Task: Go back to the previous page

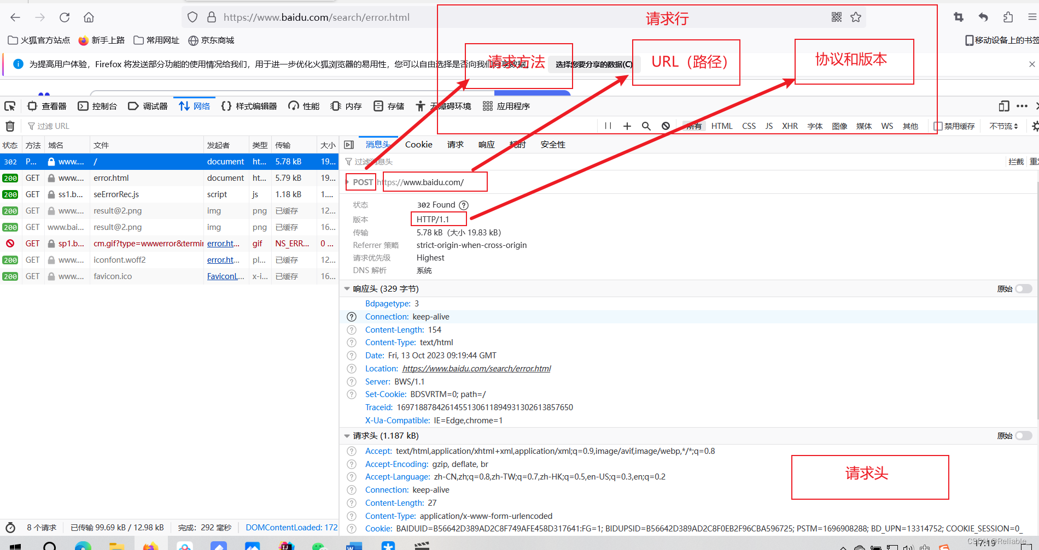Action: tap(15, 17)
